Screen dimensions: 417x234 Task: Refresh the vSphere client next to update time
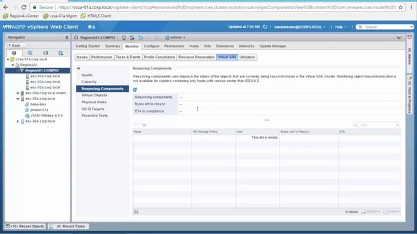point(265,27)
